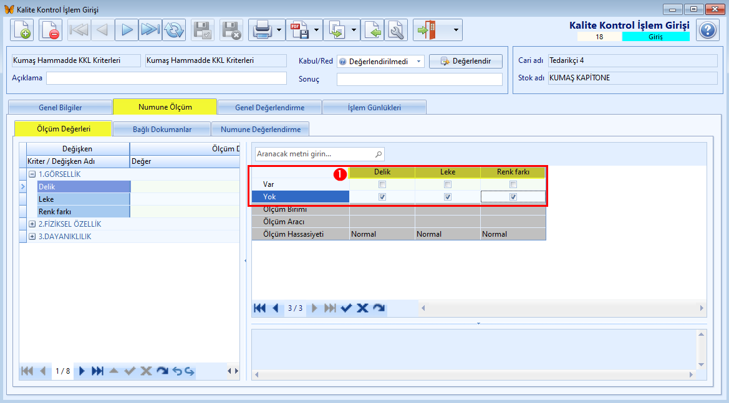Click the Leke column header in sample grid
Image resolution: width=729 pixels, height=403 pixels.
448,172
